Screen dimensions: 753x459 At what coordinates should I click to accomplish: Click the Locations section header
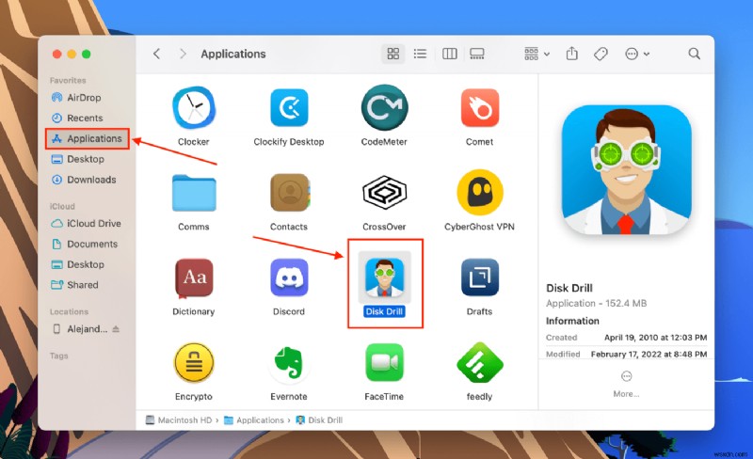point(69,311)
